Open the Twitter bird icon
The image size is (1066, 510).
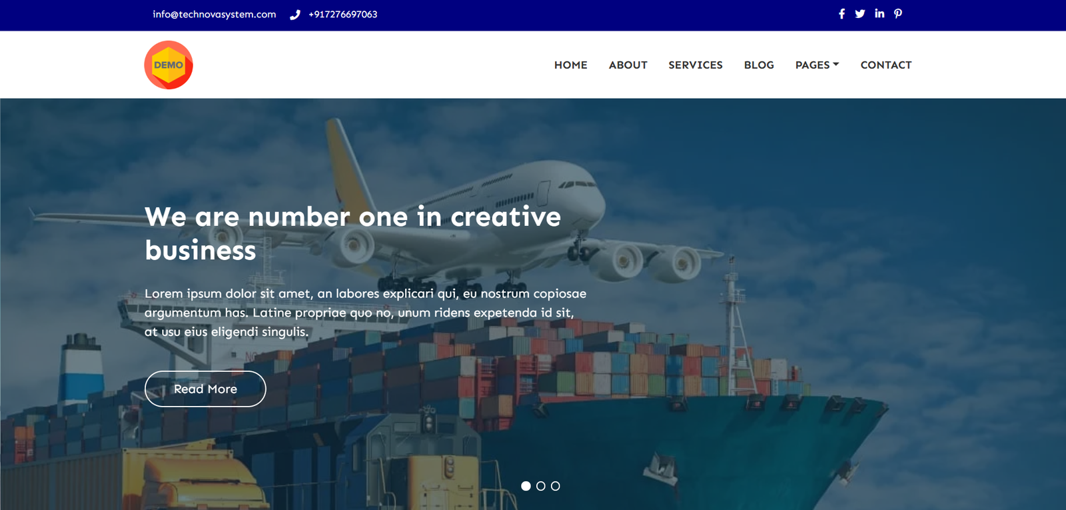[860, 14]
